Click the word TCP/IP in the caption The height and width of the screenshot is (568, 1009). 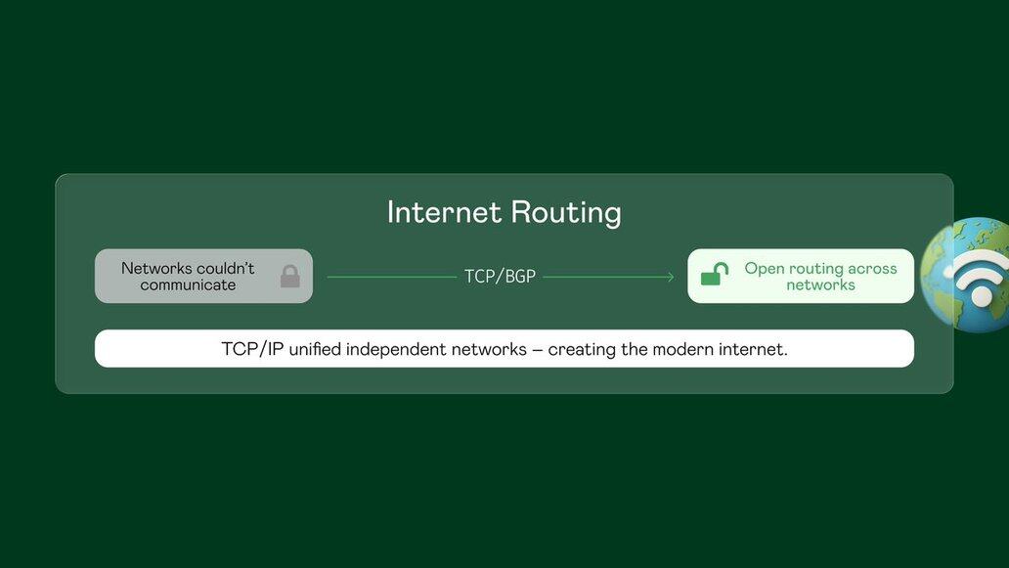(252, 349)
